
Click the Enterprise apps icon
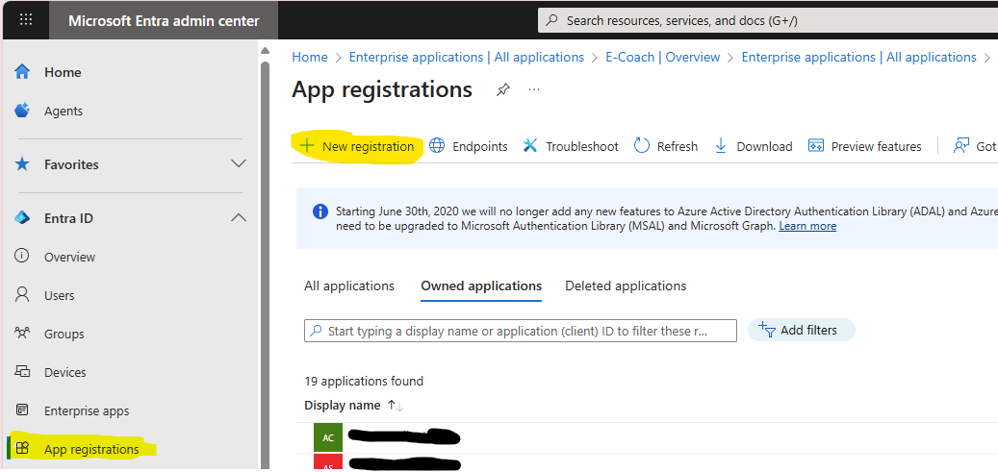(22, 410)
